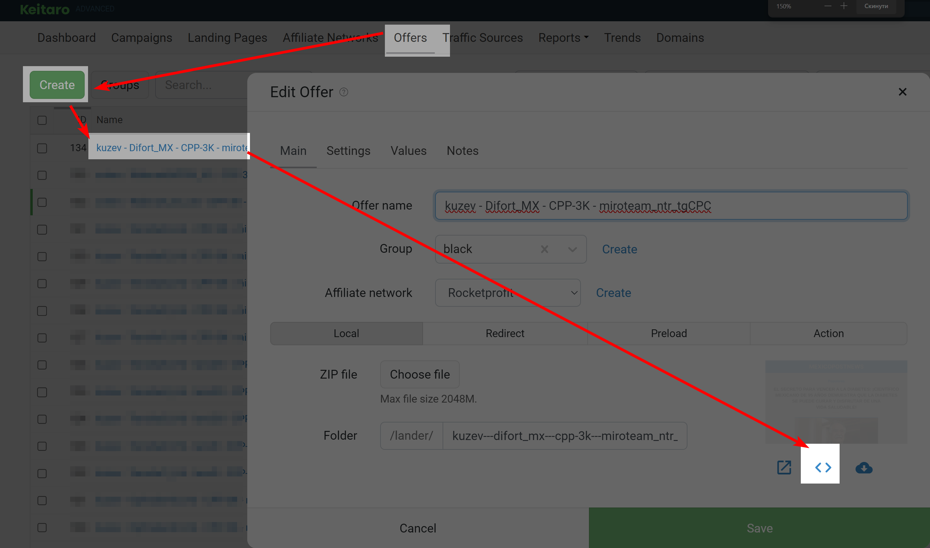Viewport: 930px width, 548px height.
Task: Open the landing page preview thumbnail
Action: coord(836,402)
